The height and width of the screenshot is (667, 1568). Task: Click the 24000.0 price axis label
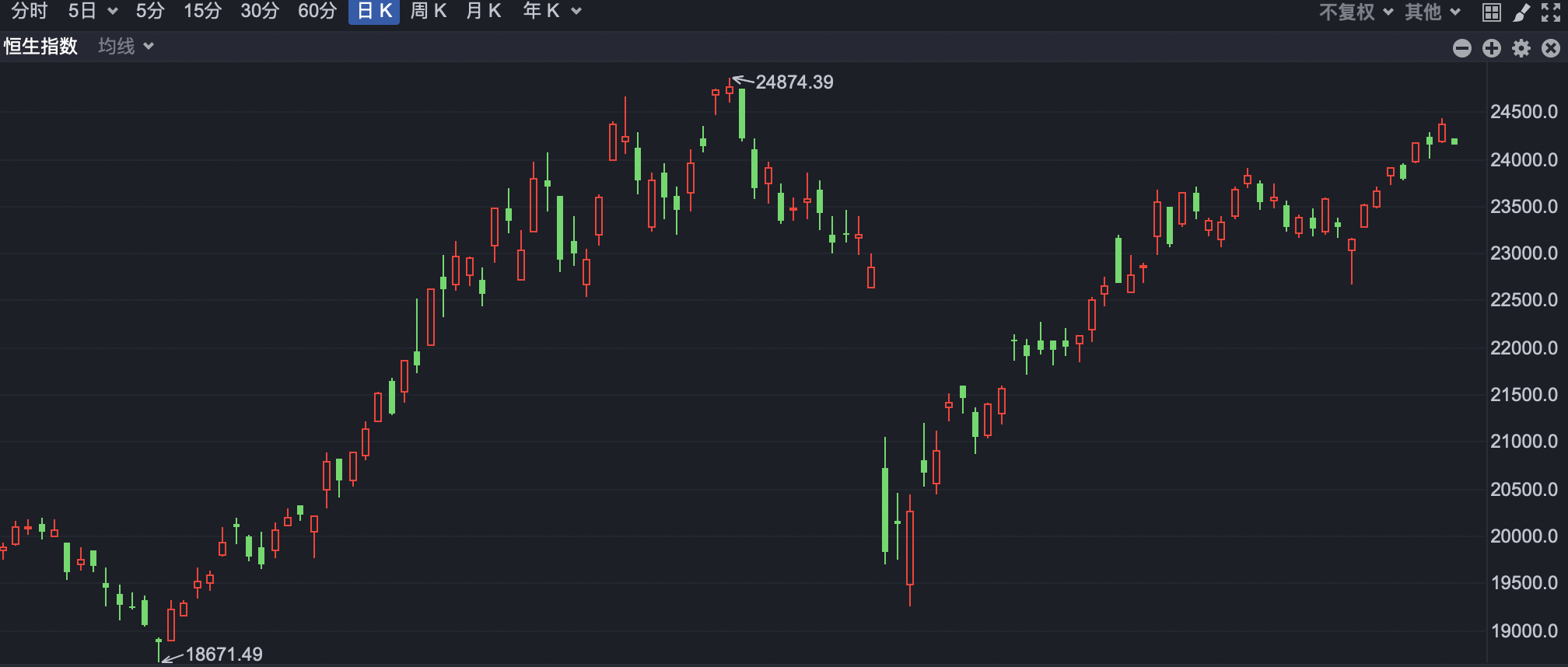(1524, 160)
